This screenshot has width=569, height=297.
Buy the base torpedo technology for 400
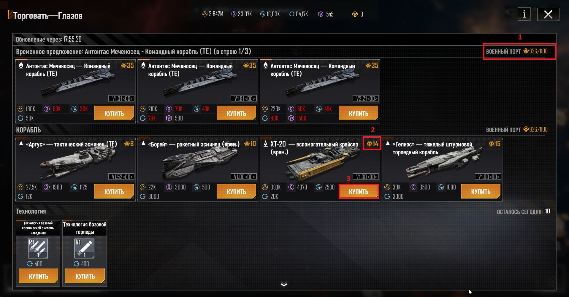tap(85, 276)
